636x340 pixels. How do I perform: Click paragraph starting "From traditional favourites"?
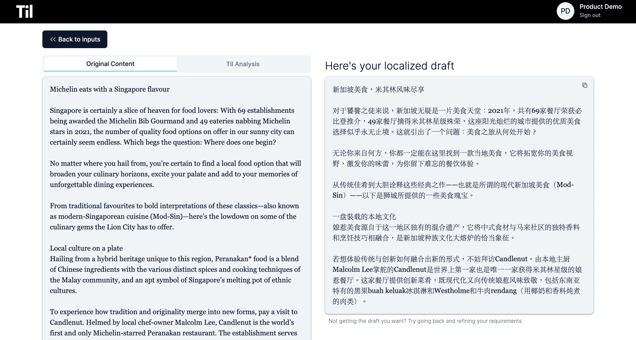pyautogui.click(x=174, y=216)
